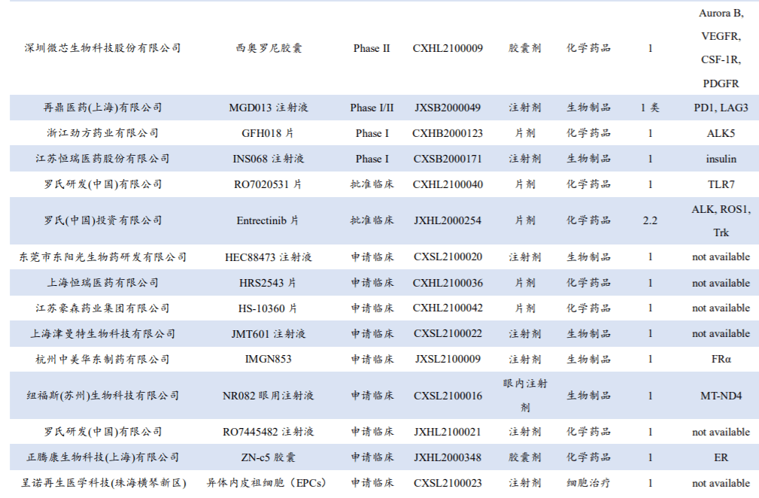
Task: Click the company 正腾康生物科技(上海)有限公司
Action: (102, 457)
